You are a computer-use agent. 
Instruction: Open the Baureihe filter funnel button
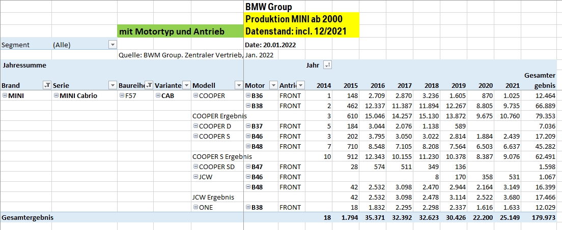(149, 85)
